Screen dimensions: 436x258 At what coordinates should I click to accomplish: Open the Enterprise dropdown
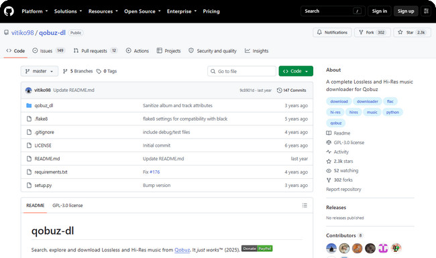coord(182,11)
